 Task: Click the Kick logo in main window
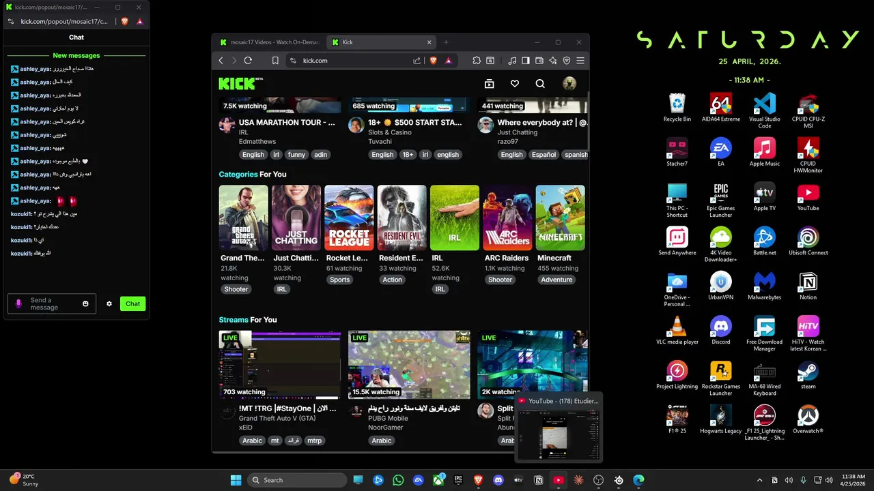[x=237, y=83]
